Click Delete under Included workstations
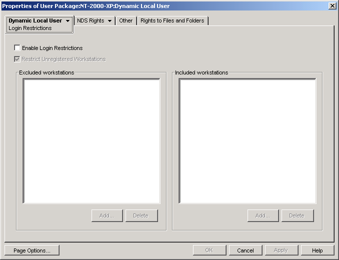This screenshot has height=260, width=339. [297, 215]
